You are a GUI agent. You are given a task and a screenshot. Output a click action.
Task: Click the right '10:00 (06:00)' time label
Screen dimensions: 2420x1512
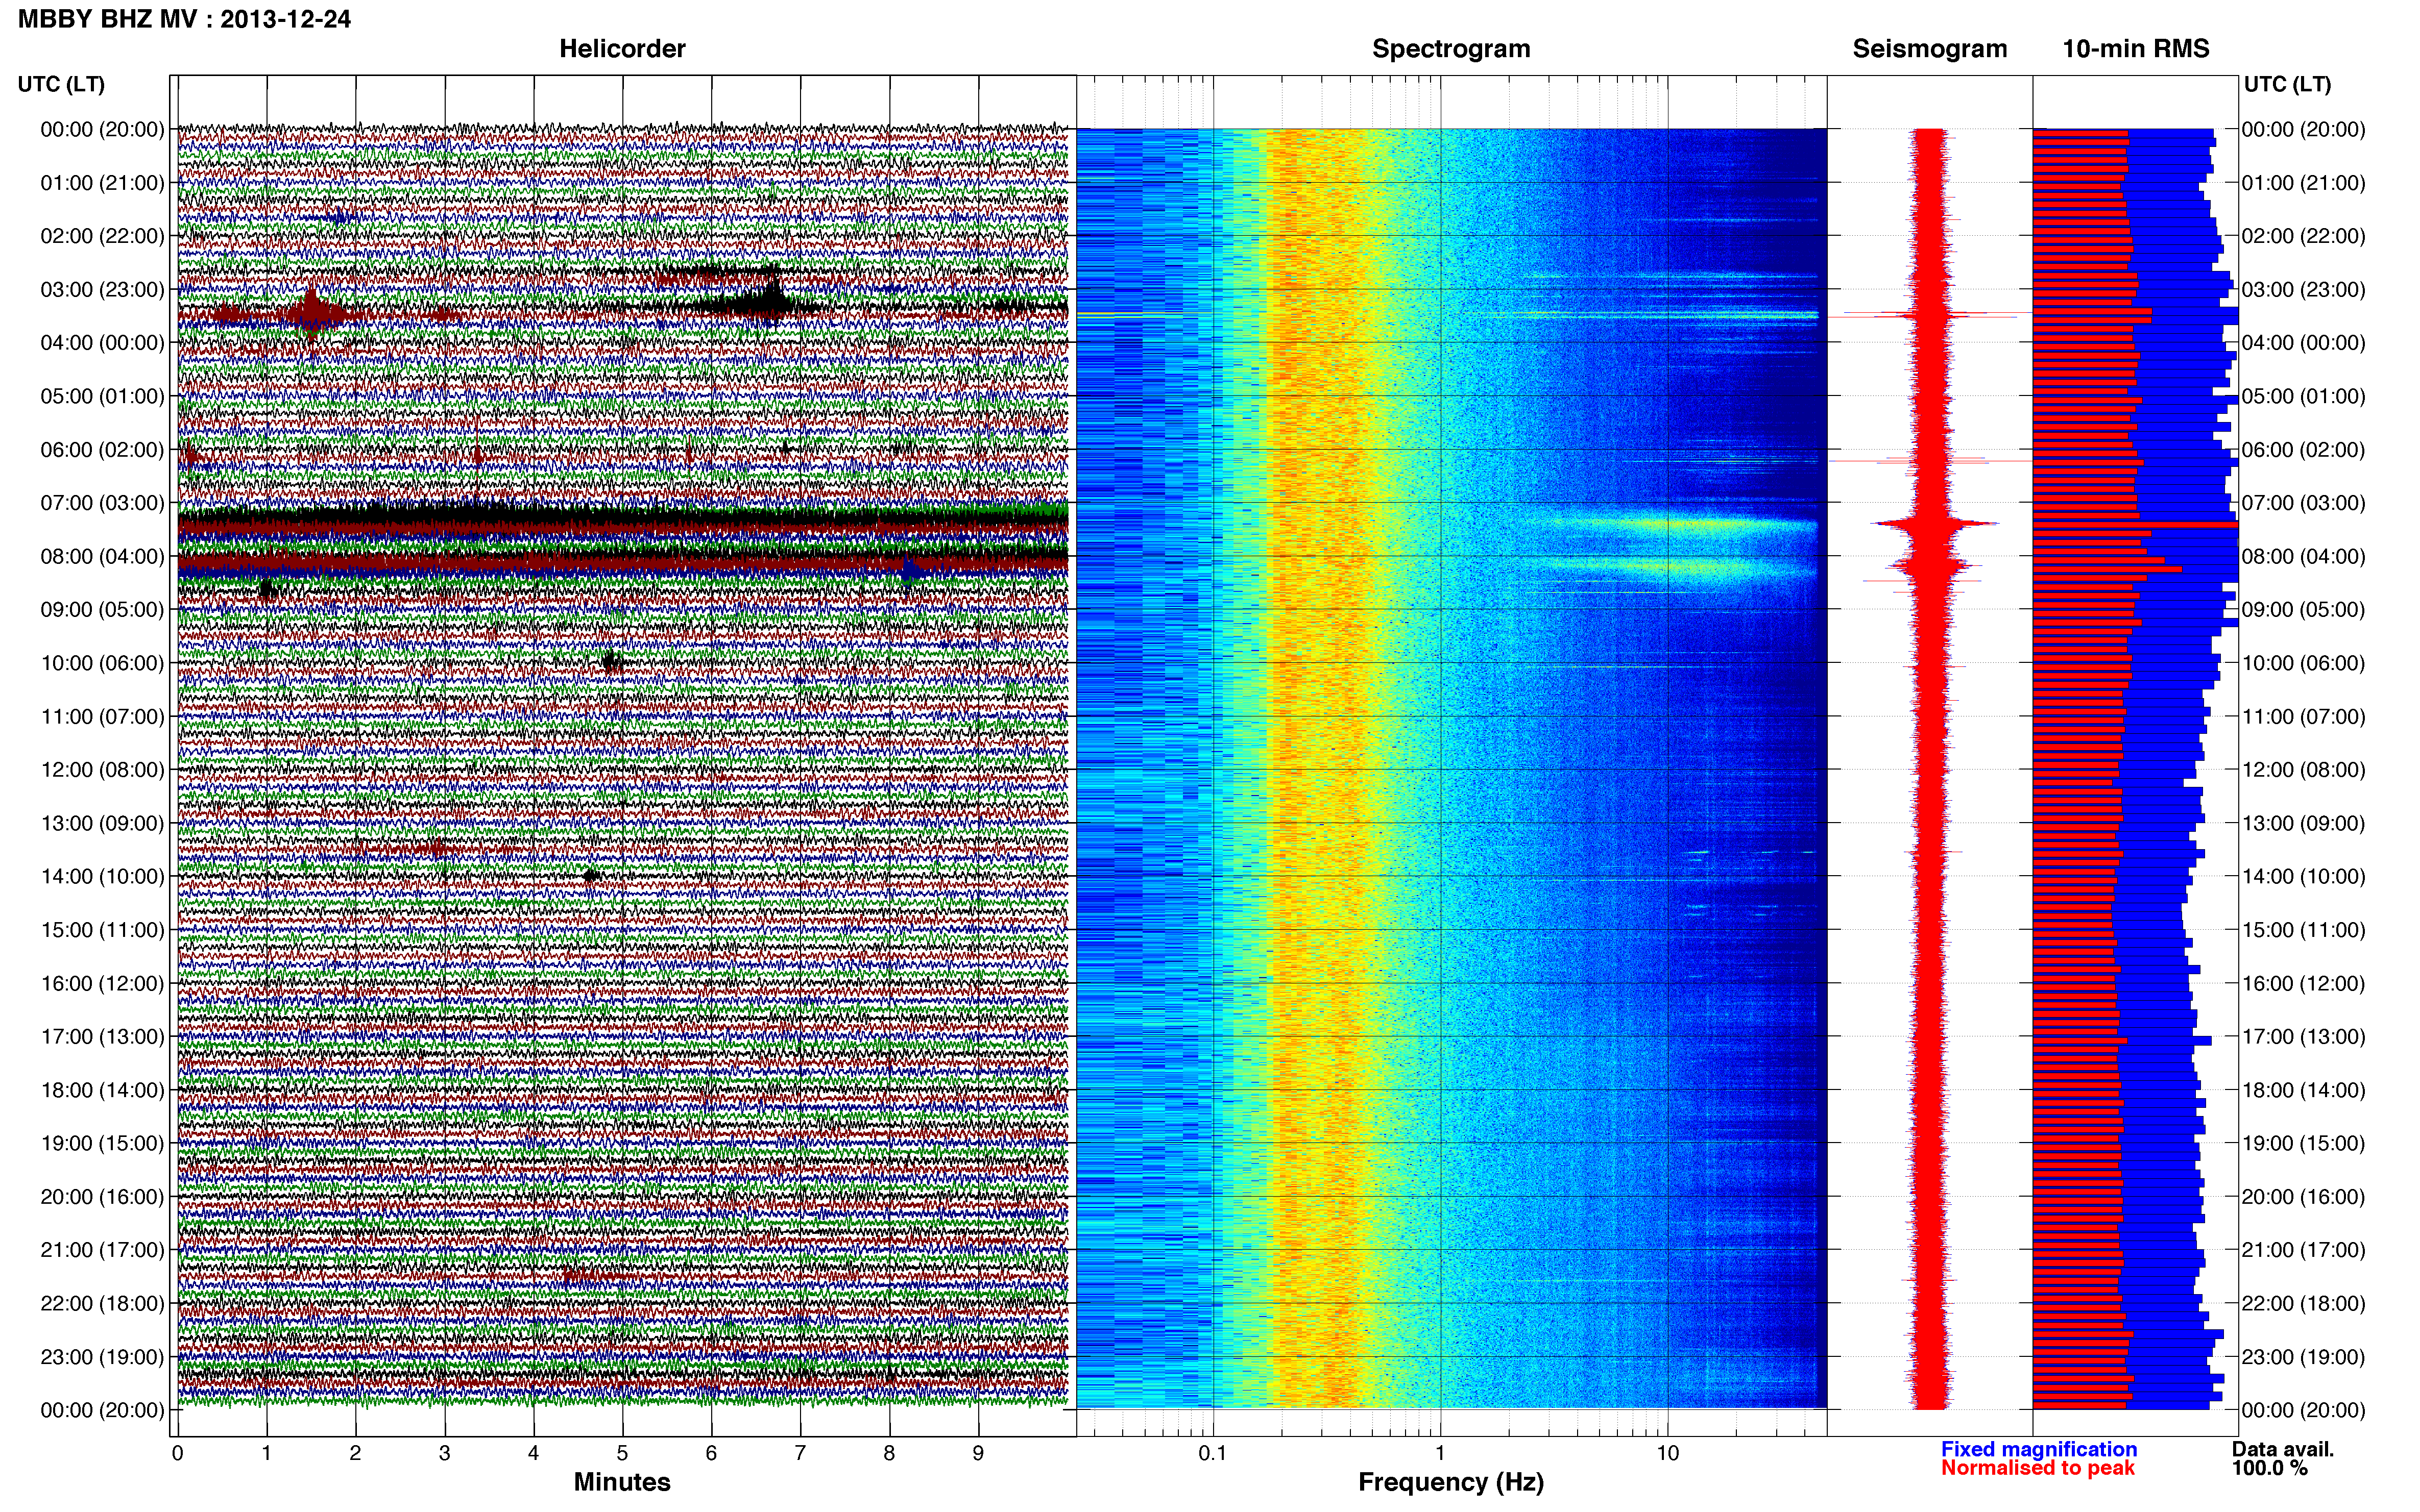[x=2303, y=663]
